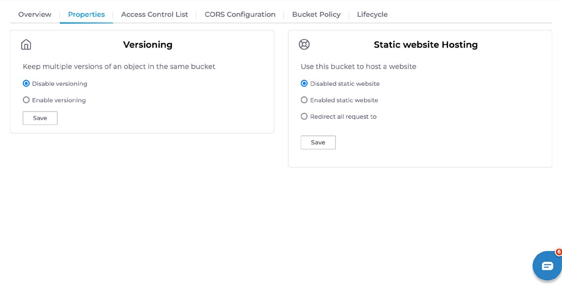Viewport: 562px width, 299px height.
Task: Select Redirect all request to option
Action: [304, 117]
